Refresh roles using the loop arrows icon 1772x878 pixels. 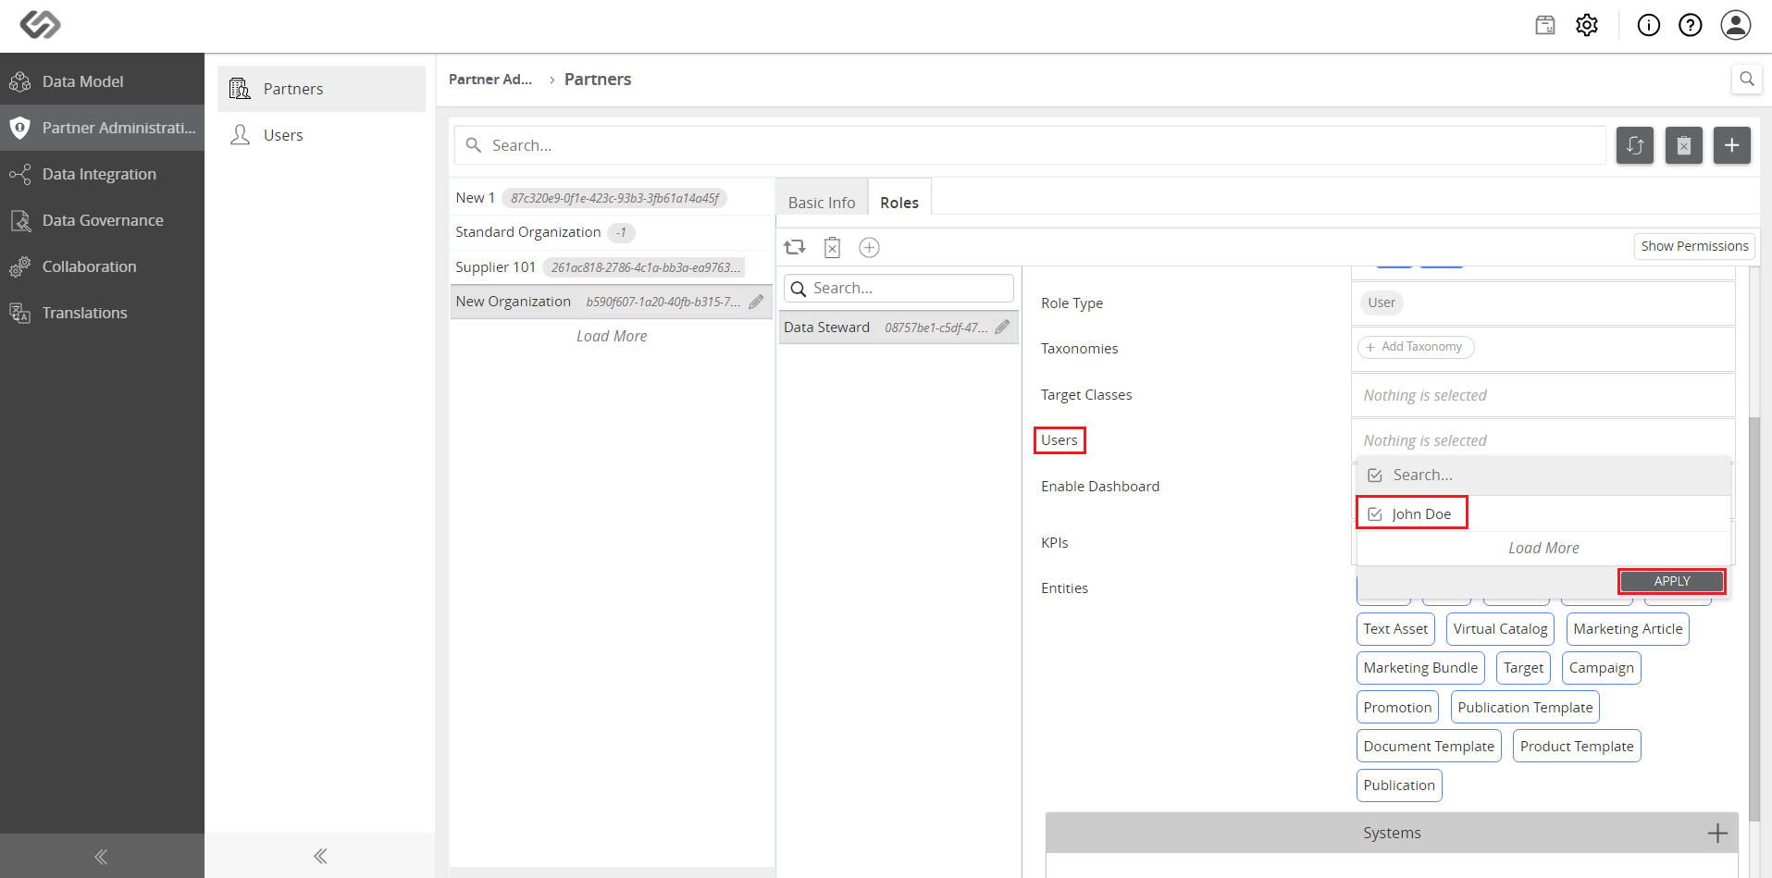point(795,247)
